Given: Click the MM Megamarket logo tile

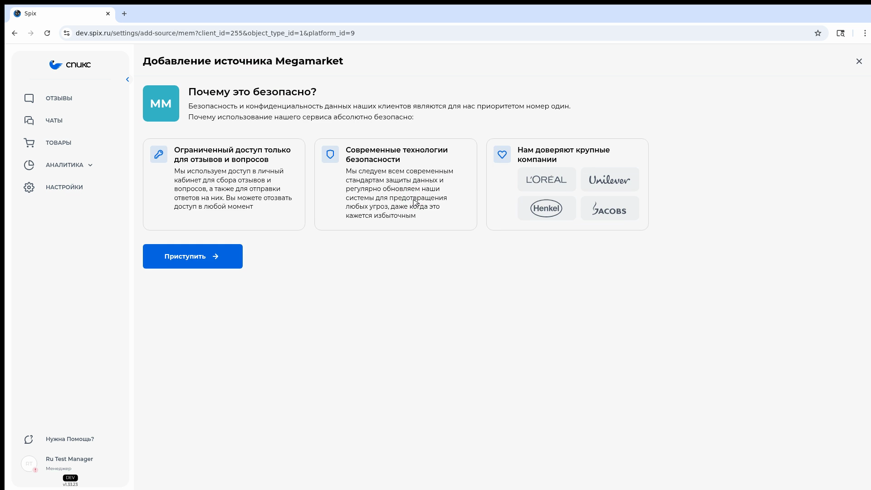Looking at the screenshot, I should click(161, 103).
